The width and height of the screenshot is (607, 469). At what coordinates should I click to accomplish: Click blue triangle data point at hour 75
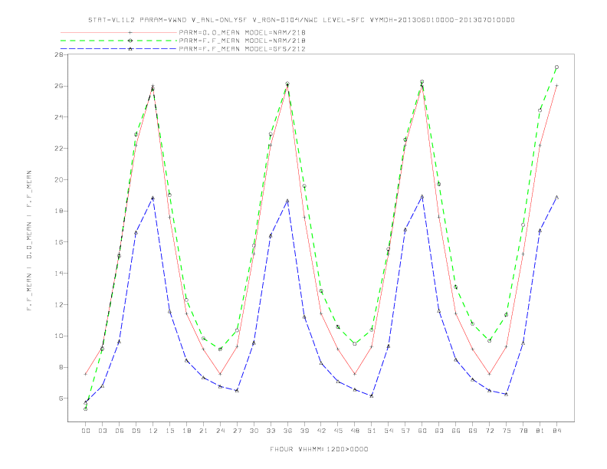[507, 395]
